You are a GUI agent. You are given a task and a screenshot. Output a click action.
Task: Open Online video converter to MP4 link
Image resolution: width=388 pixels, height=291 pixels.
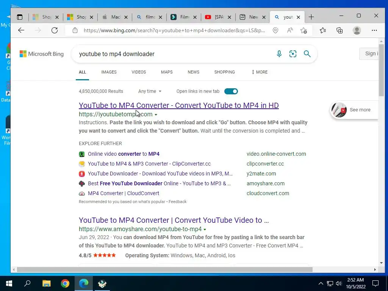(x=124, y=154)
